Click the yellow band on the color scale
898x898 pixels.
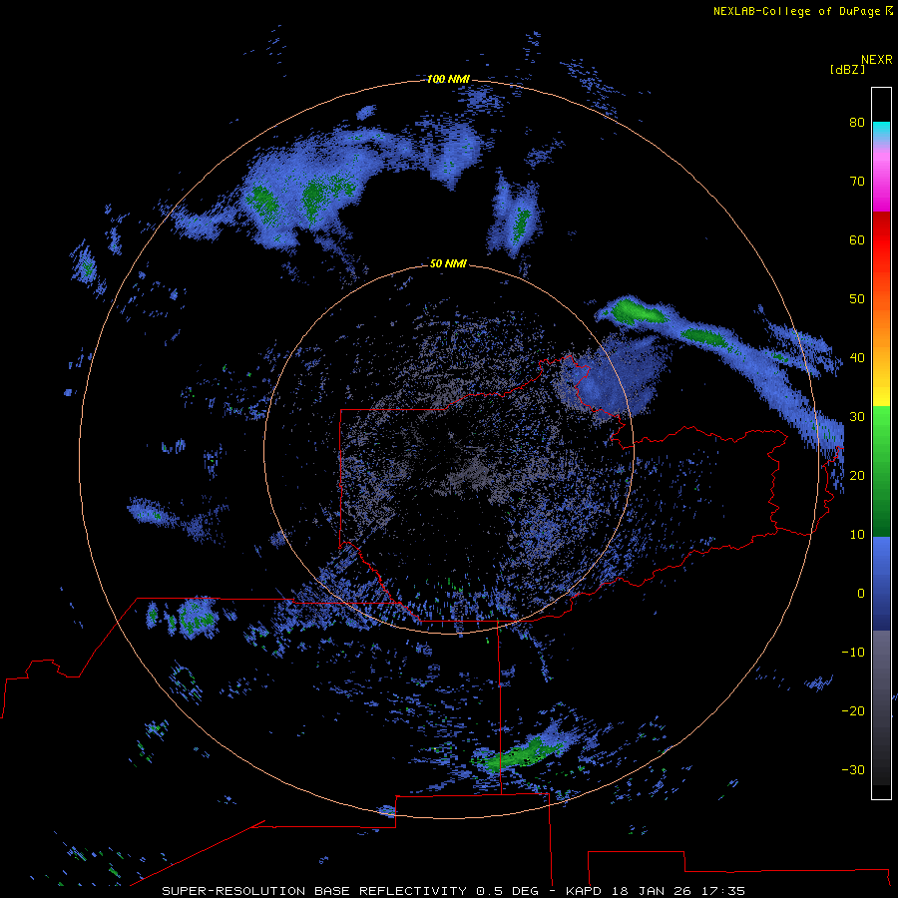pyautogui.click(x=881, y=395)
